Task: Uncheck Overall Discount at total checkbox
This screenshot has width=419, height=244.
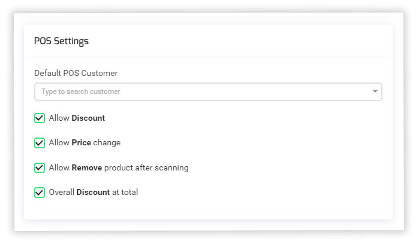Action: point(40,193)
